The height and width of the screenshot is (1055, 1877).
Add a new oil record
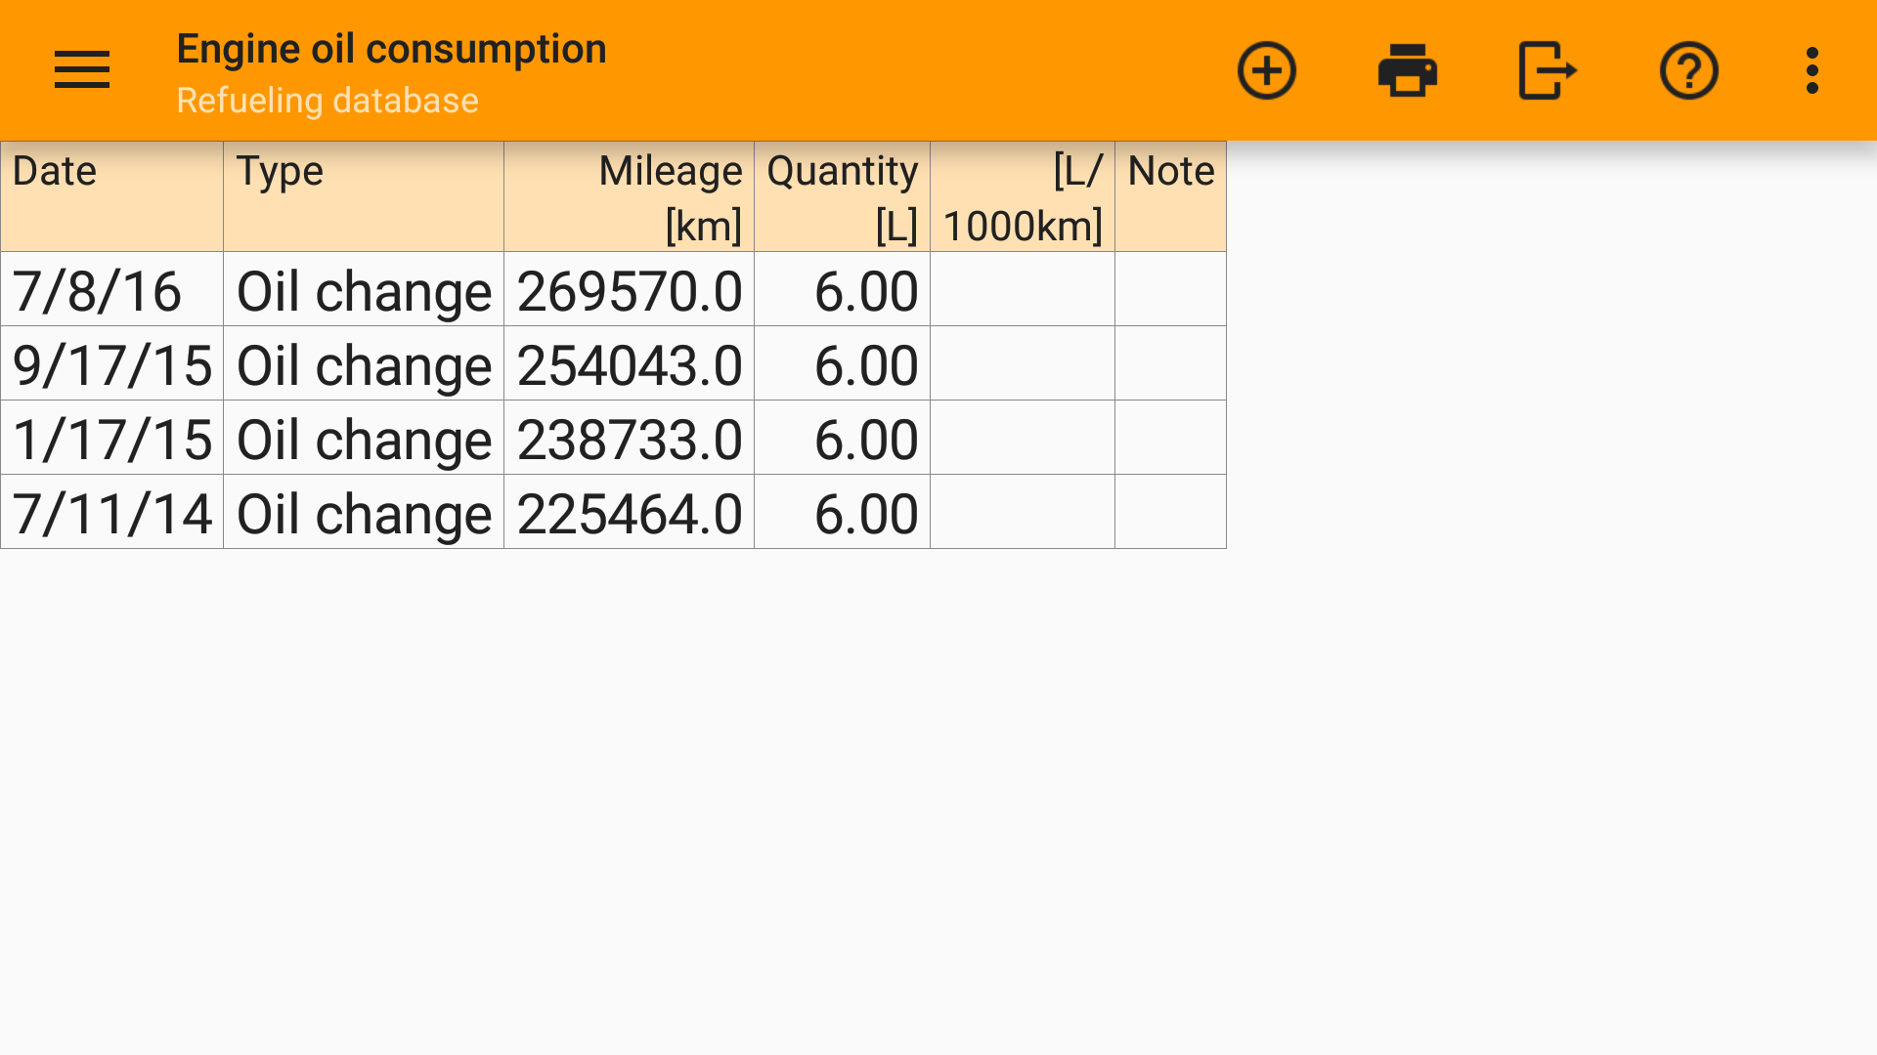coord(1266,70)
